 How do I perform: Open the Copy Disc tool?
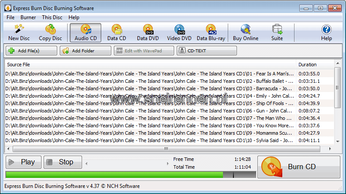point(50,33)
